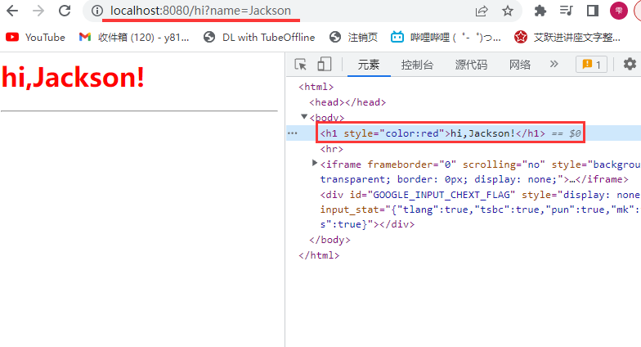Switch to the 控制台 (Console) tab

[417, 65]
